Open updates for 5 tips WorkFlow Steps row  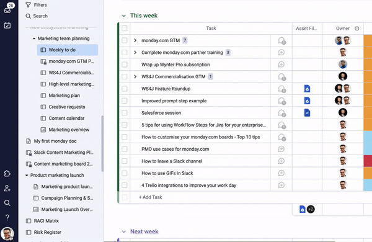pyautogui.click(x=281, y=125)
